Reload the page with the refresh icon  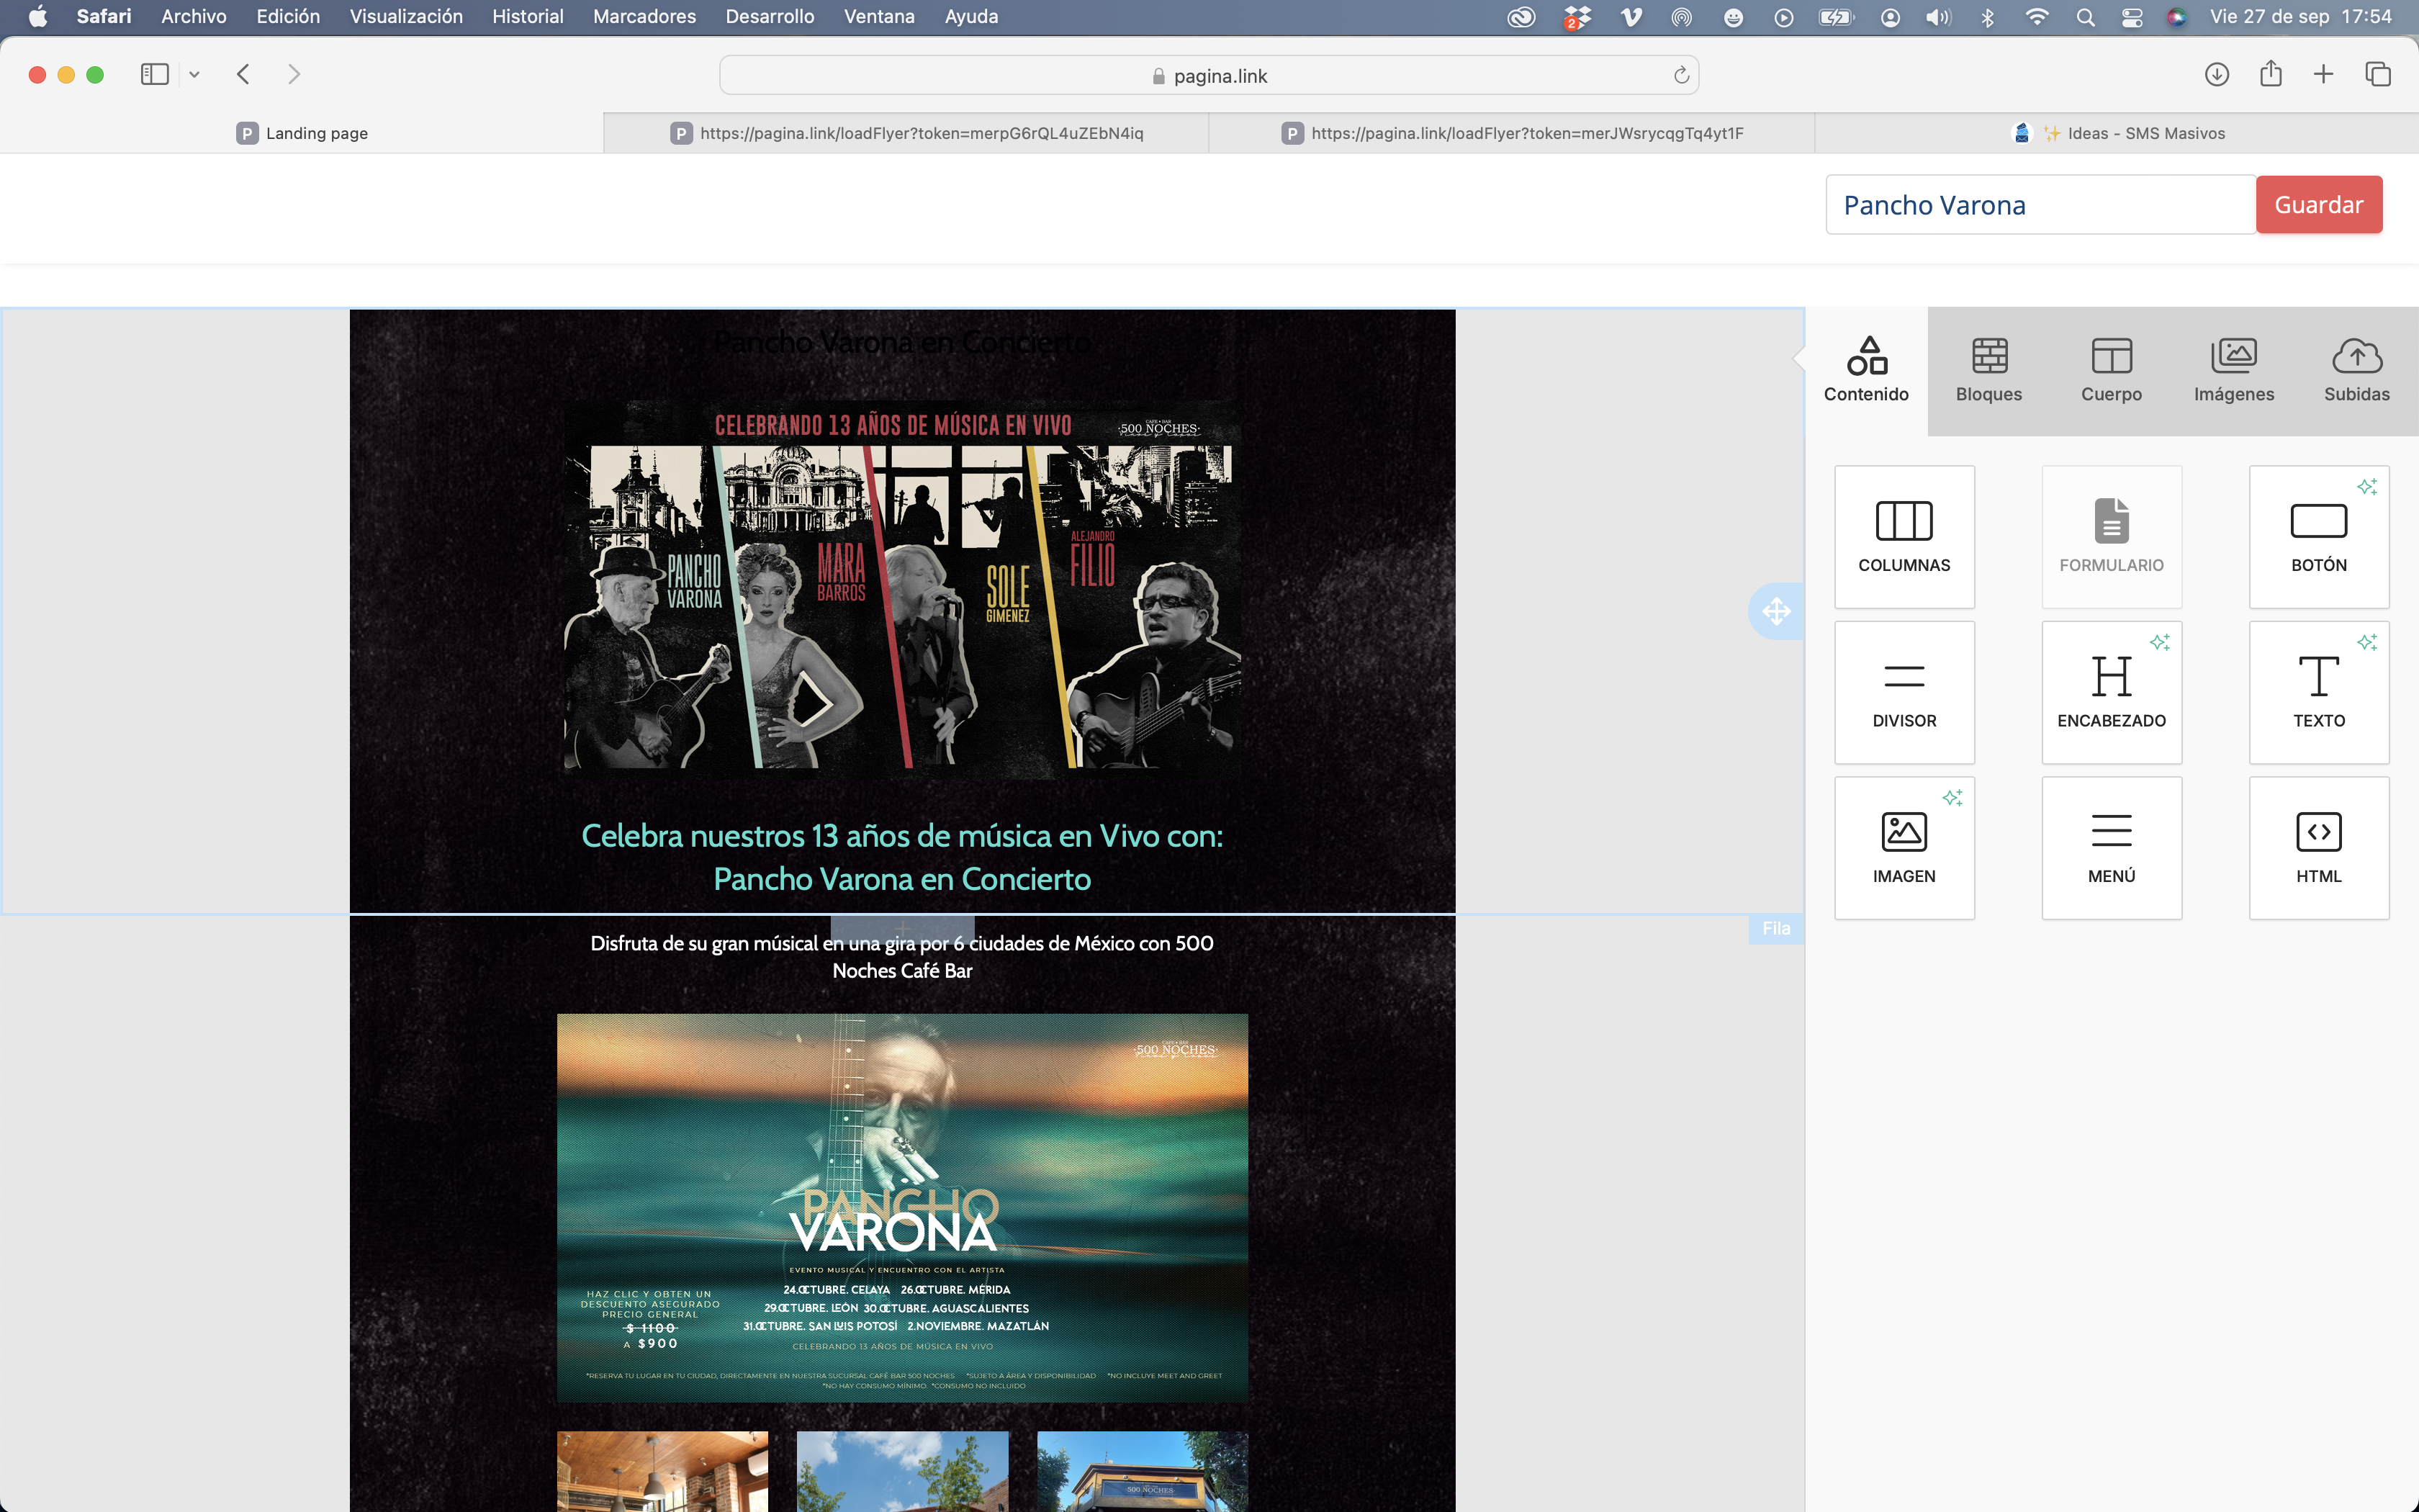[x=1681, y=76]
